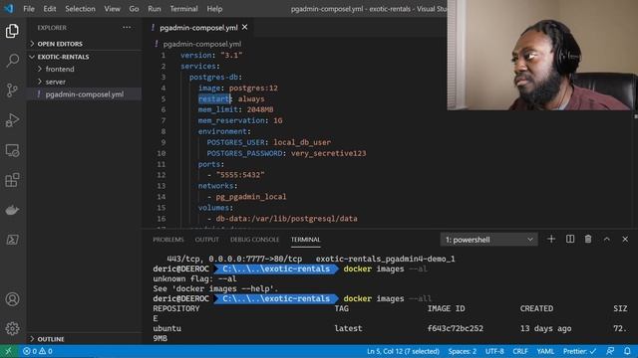Click 'image: postgres:12' on line 4
Viewport: 638px width, 358px height.
[x=238, y=89]
